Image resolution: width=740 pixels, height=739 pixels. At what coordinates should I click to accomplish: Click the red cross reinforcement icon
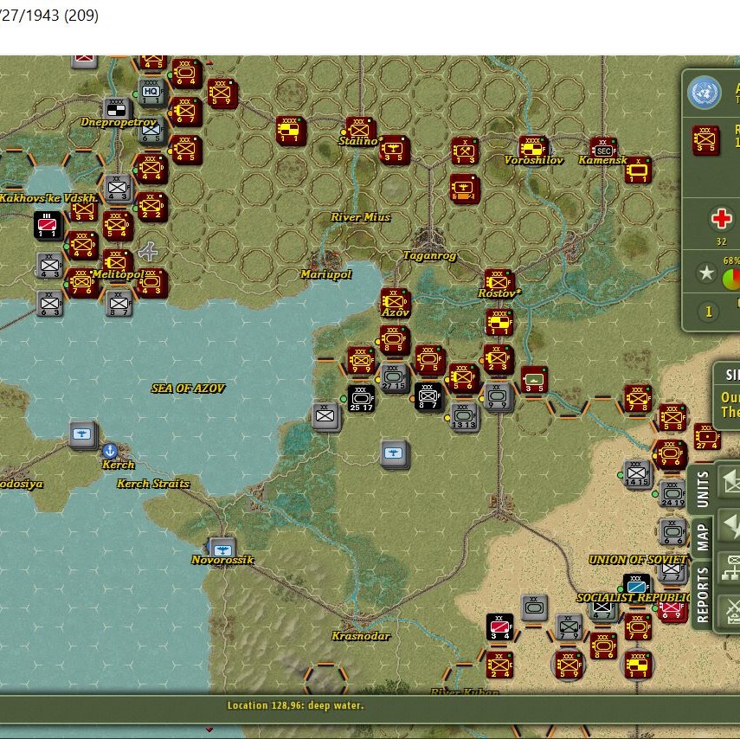721,219
